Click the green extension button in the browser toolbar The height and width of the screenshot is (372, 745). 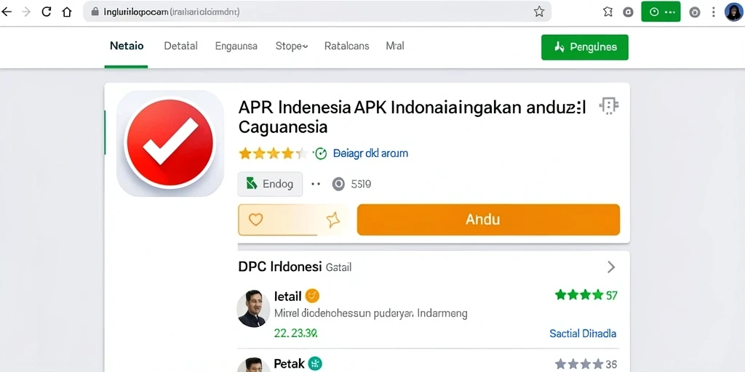(x=661, y=12)
